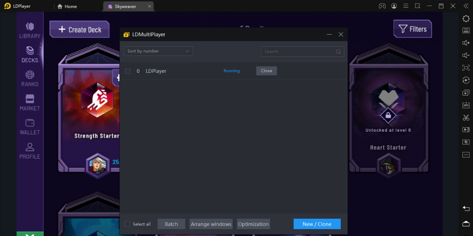This screenshot has width=473, height=236.
Task: Click the New / Clone button
Action: [317, 224]
